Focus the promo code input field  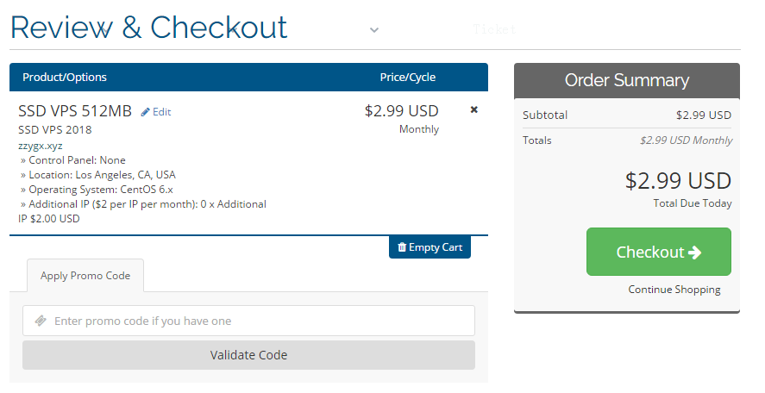click(x=249, y=321)
